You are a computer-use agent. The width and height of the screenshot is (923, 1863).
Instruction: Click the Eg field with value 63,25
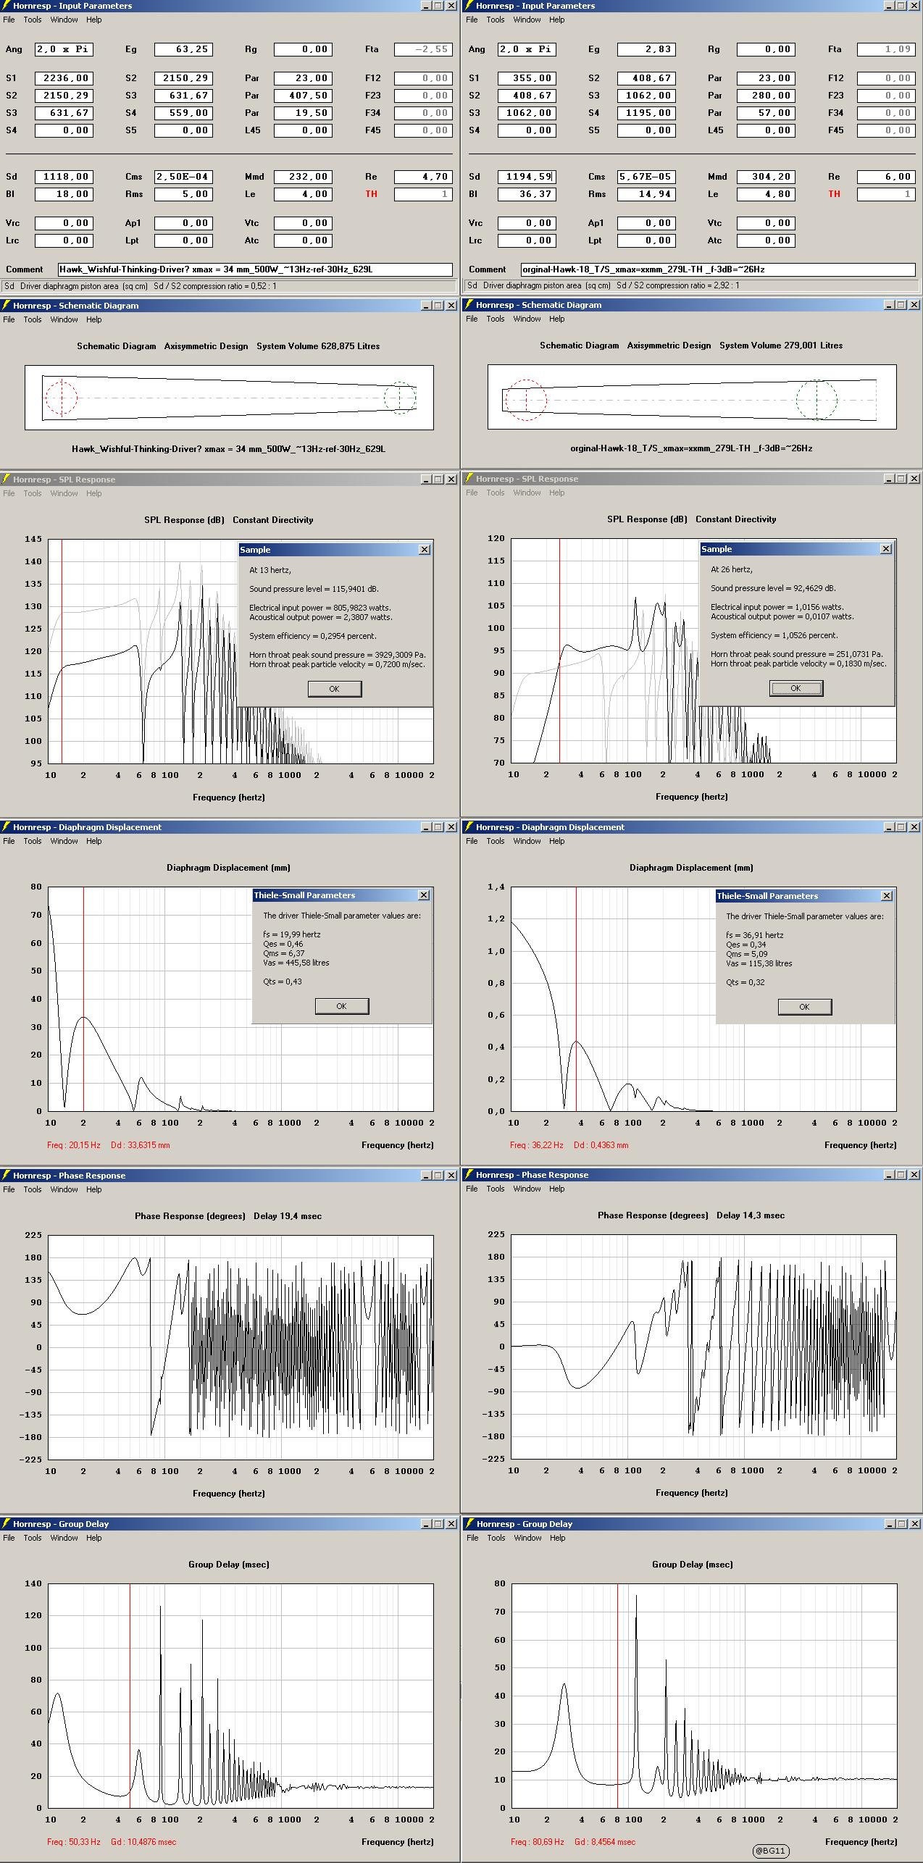(183, 49)
